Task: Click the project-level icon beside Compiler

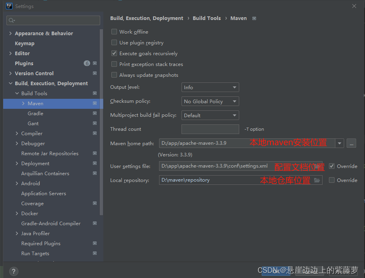Action: coord(95,133)
